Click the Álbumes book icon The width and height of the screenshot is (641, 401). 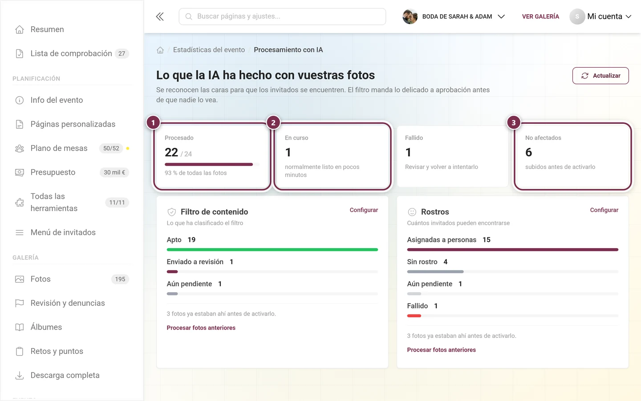tap(20, 327)
